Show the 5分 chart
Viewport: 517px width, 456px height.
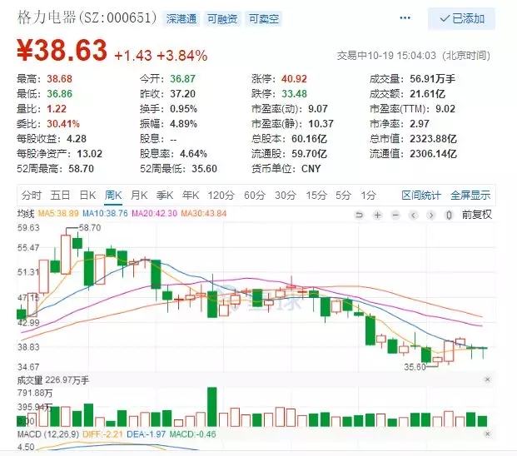click(x=343, y=195)
